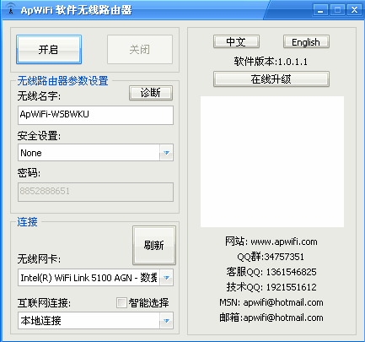Enable the 智能选择 checkbox
The height and width of the screenshot is (342, 365).
click(121, 303)
